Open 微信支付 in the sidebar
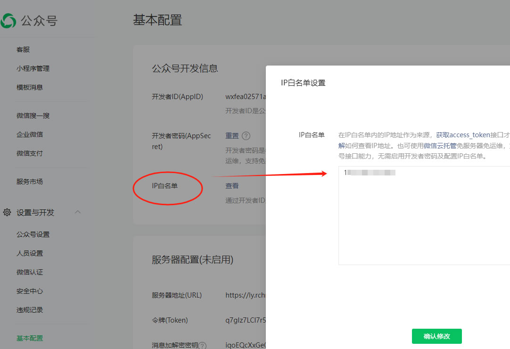Screen dimensions: 510x349 (x=30, y=153)
